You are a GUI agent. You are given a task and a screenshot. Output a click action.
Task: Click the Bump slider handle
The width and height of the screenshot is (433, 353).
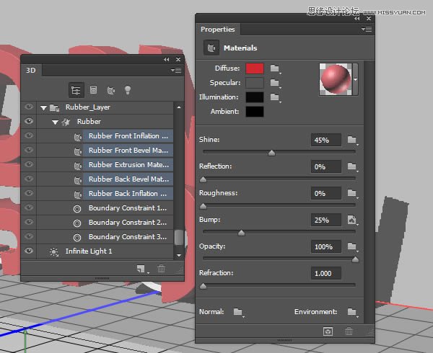(241, 233)
